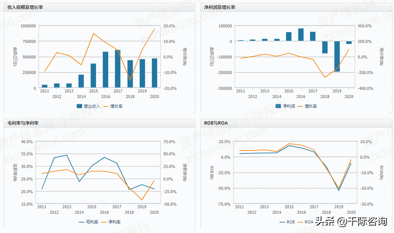The height and width of the screenshot is (233, 394).
Task: Hide the 净利率 line series legend
Action: [x=110, y=222]
